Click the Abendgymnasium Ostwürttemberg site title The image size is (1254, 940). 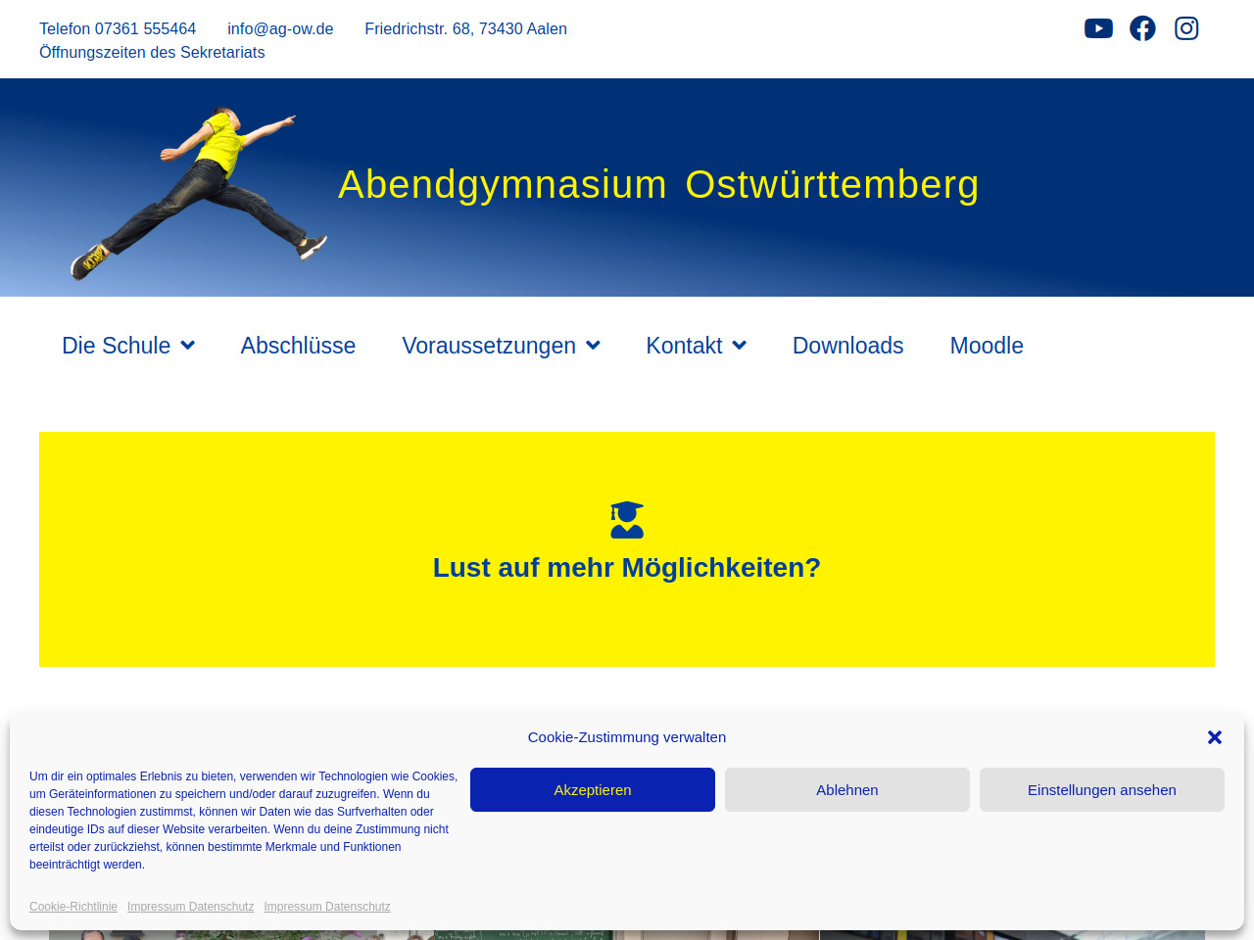(658, 185)
